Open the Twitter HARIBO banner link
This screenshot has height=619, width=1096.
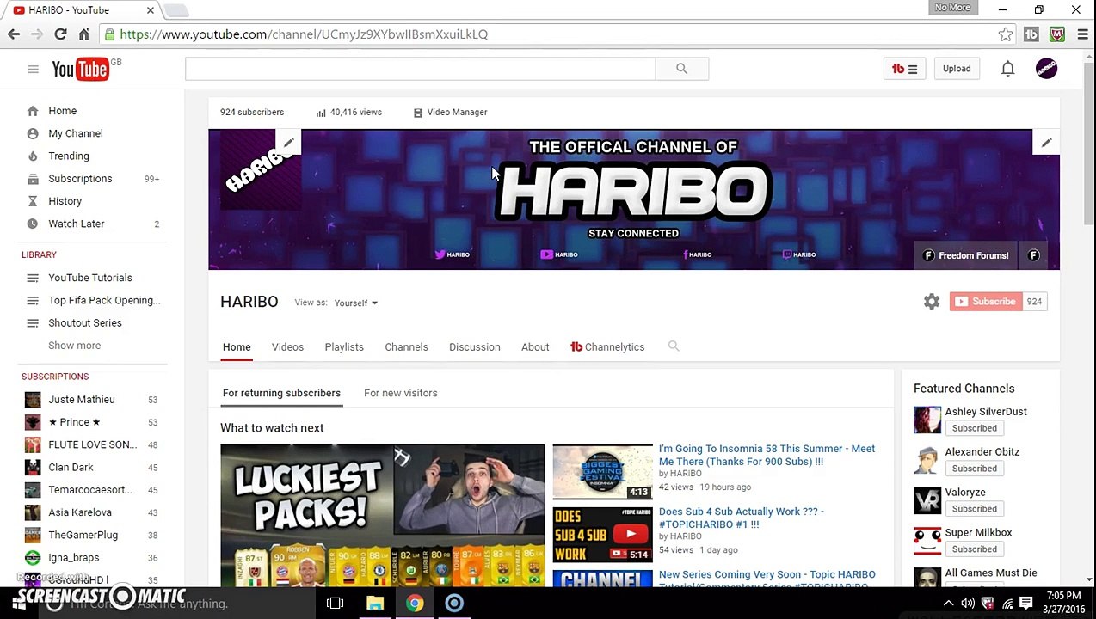point(452,254)
